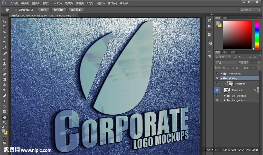Open the workspace switcher dropdown
263x155 pixels.
pos(250,10)
